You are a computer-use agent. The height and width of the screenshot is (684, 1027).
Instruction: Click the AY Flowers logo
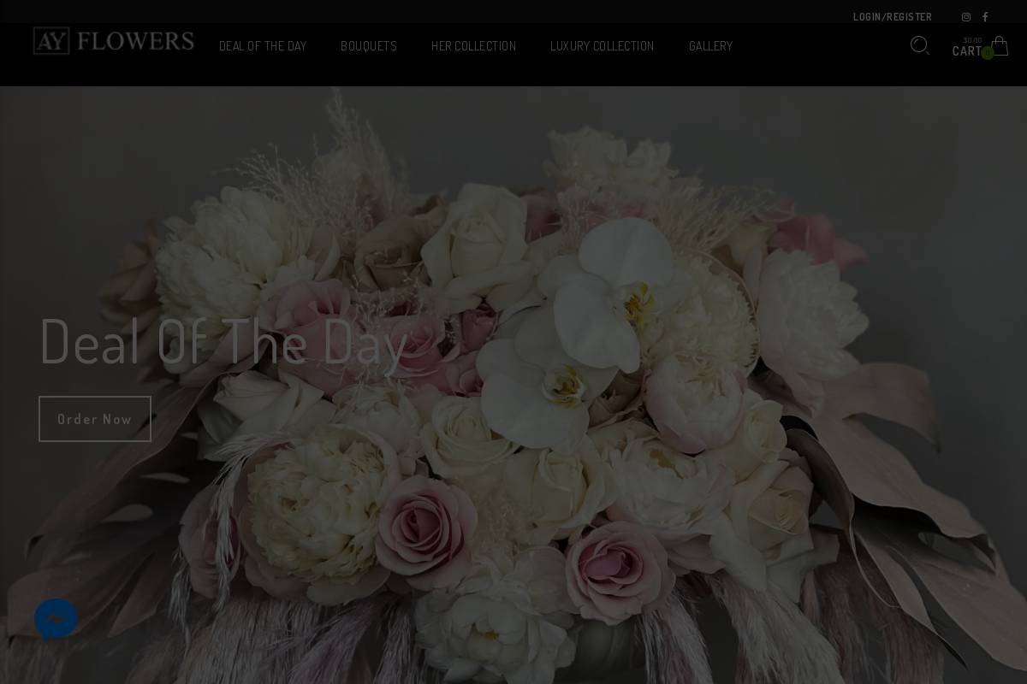pyautogui.click(x=113, y=40)
